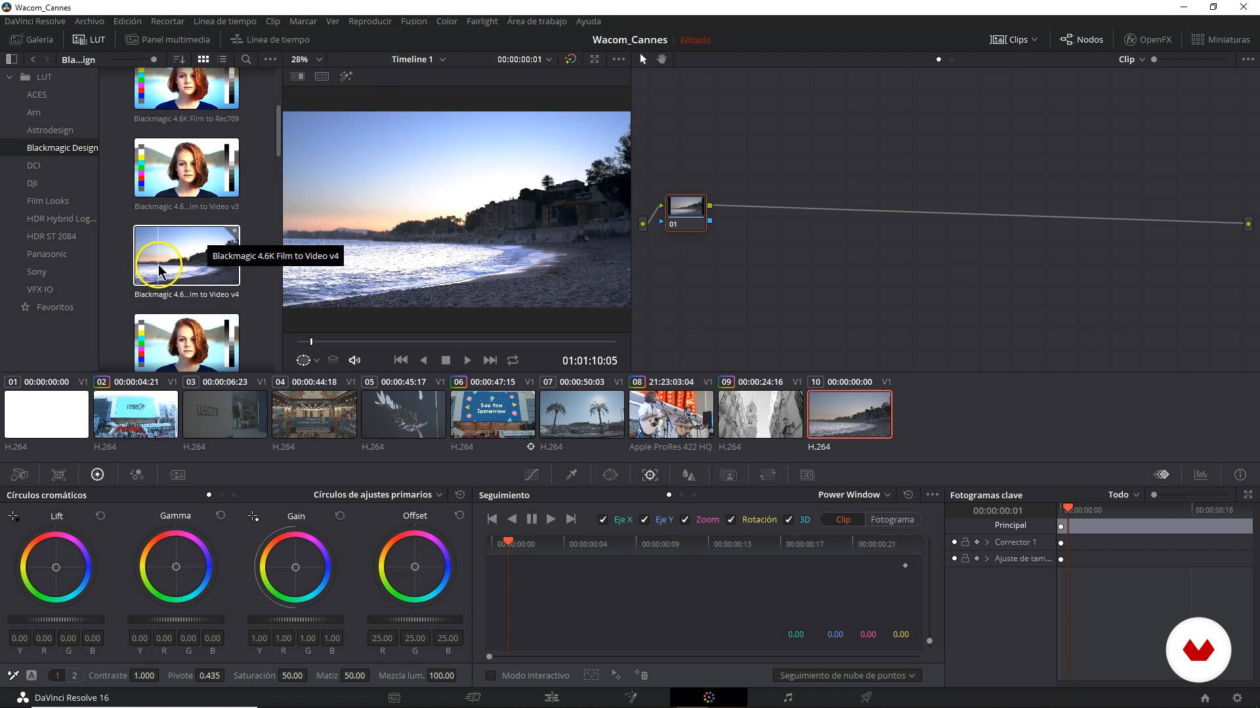The height and width of the screenshot is (708, 1260).
Task: Toggle the Corrector 1 keyframe lock
Action: point(965,542)
